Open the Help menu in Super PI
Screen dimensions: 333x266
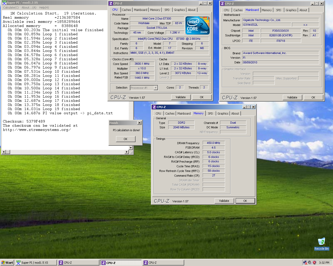(x=44, y=8)
